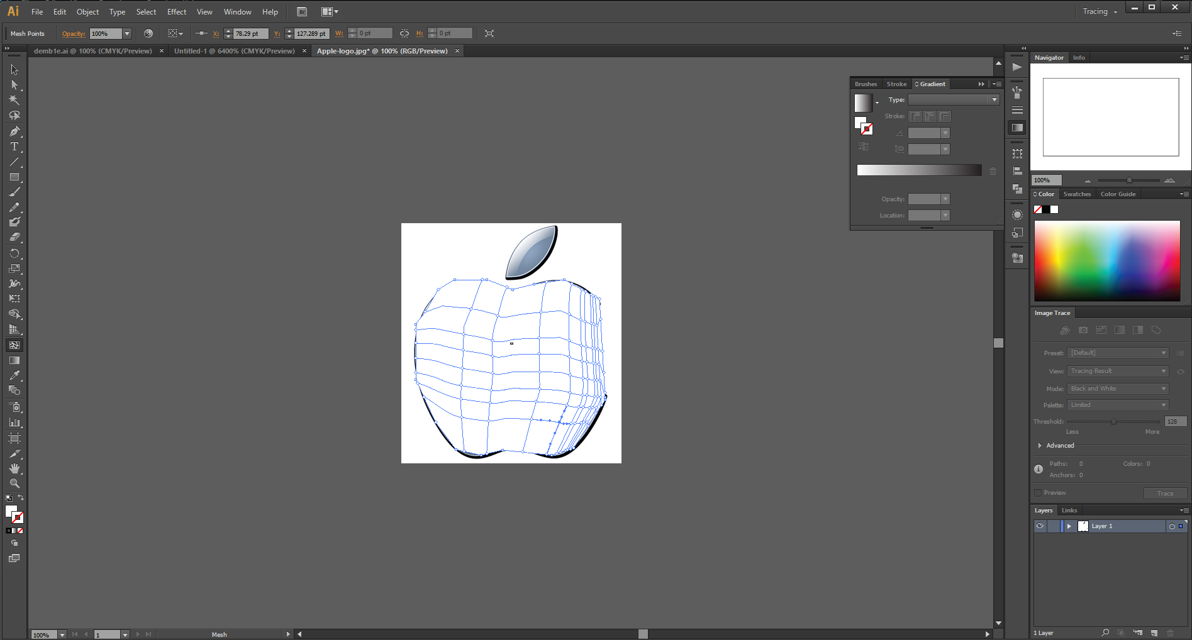
Task: Switch to the Stroke panel tab
Action: 896,84
